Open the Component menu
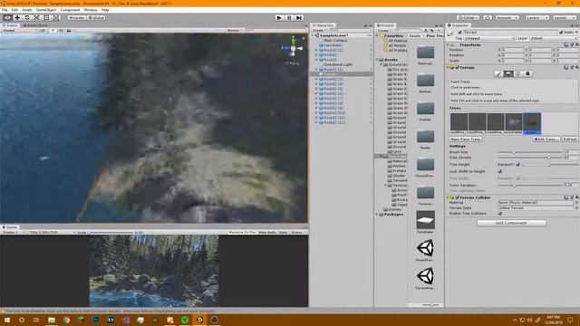580x326 pixels. [70, 10]
